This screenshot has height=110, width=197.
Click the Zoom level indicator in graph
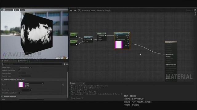point(189,11)
